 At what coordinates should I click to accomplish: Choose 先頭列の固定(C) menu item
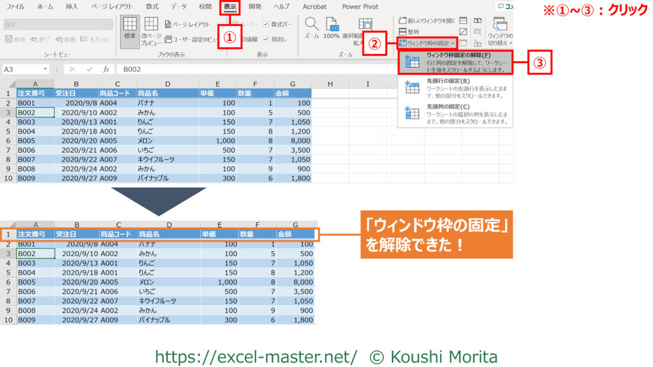pyautogui.click(x=455, y=113)
